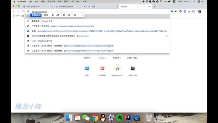The image size is (218, 123).
Task: Open Finder from the Dock
Action: pos(69,118)
